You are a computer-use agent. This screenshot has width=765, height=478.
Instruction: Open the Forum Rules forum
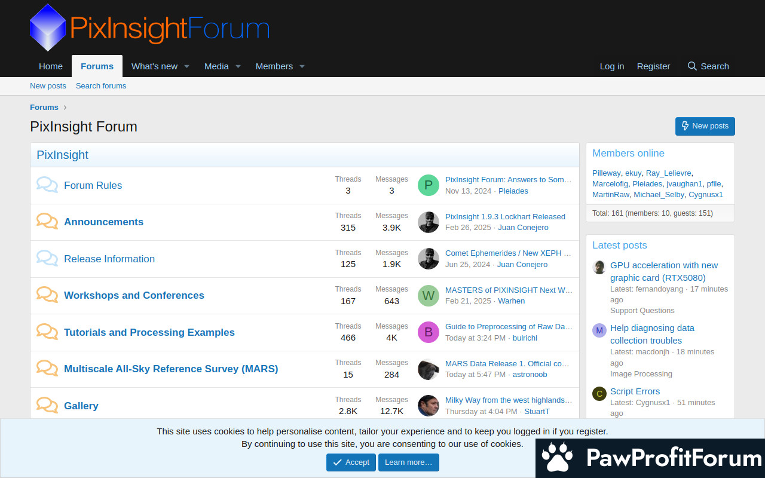coord(93,185)
